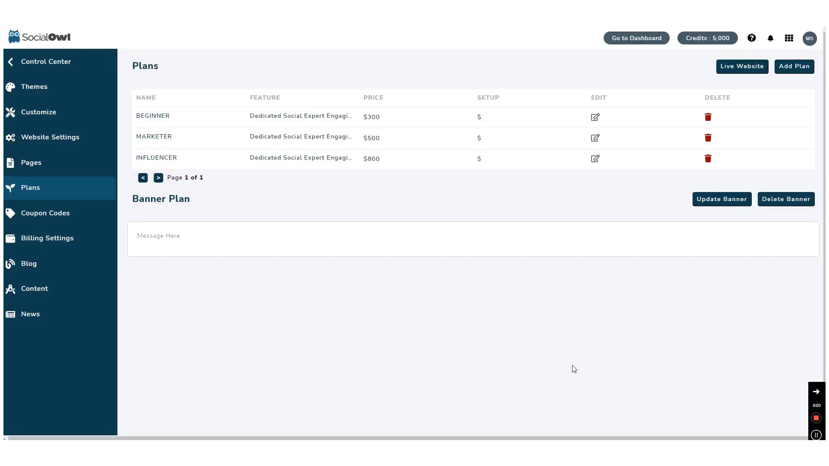Open Billing Settings in the sidebar

pos(60,238)
